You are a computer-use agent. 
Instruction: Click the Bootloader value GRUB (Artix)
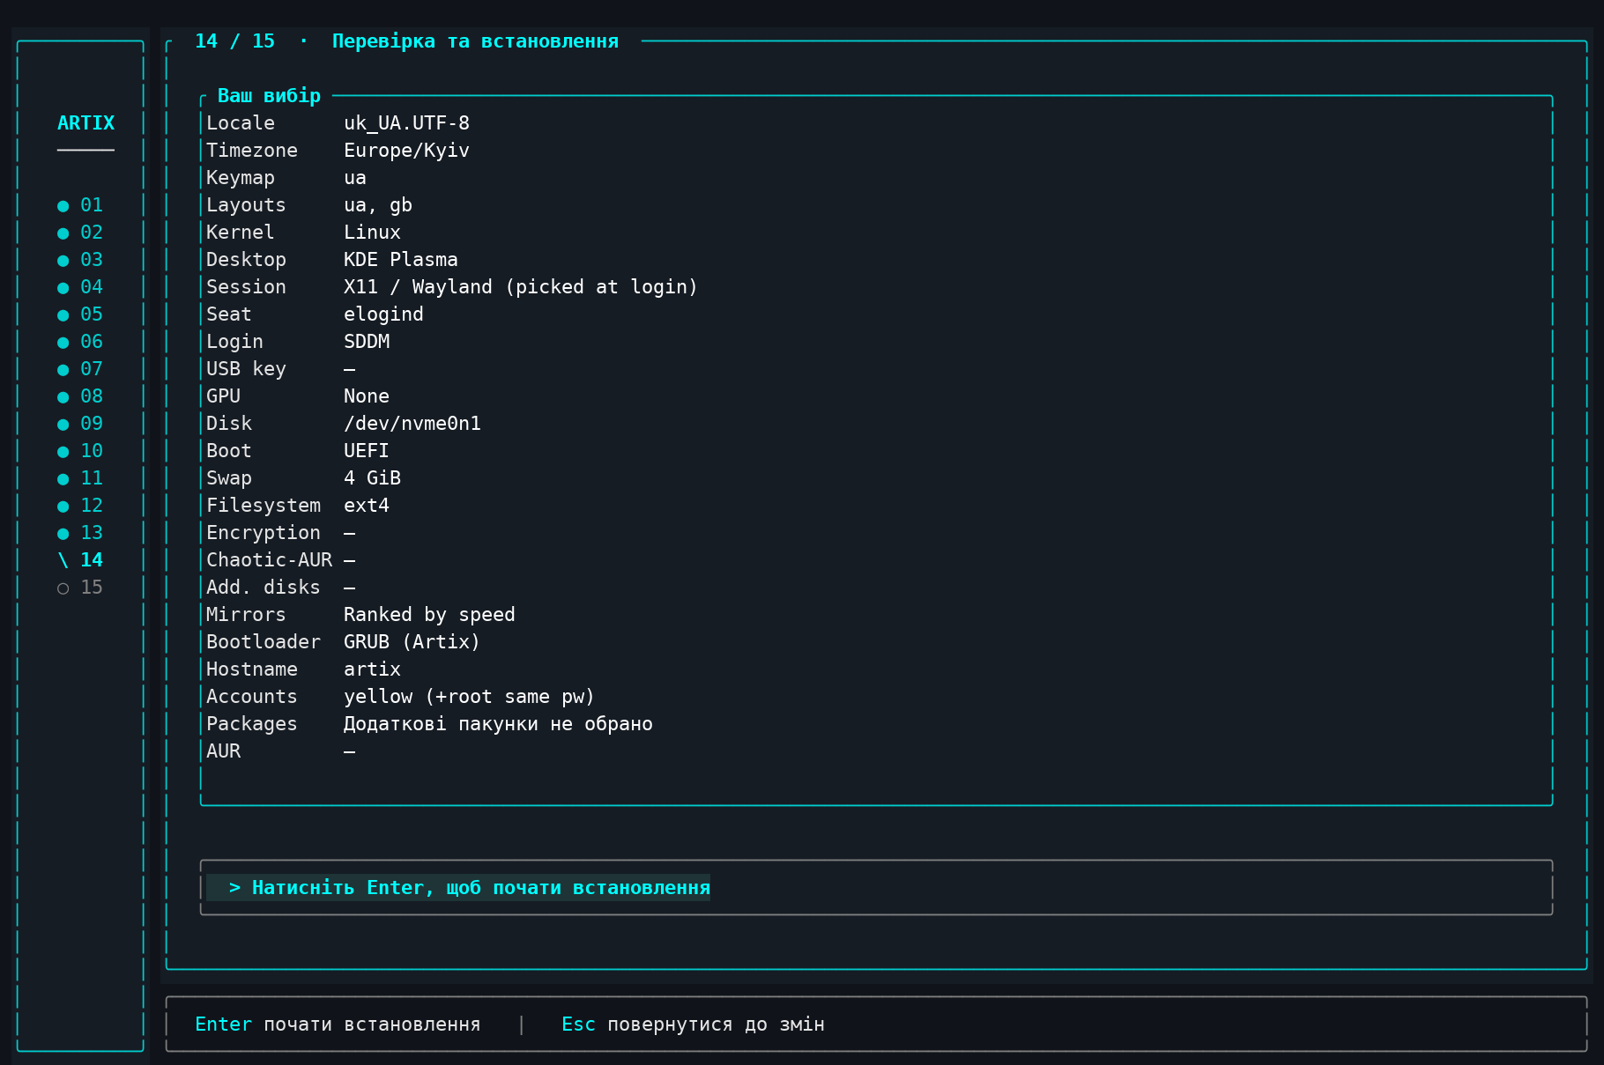(x=412, y=642)
